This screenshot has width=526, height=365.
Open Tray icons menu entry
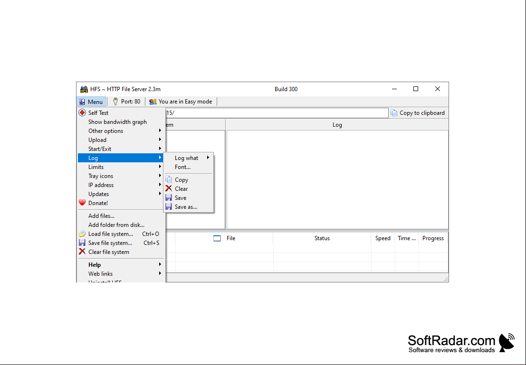[121, 176]
